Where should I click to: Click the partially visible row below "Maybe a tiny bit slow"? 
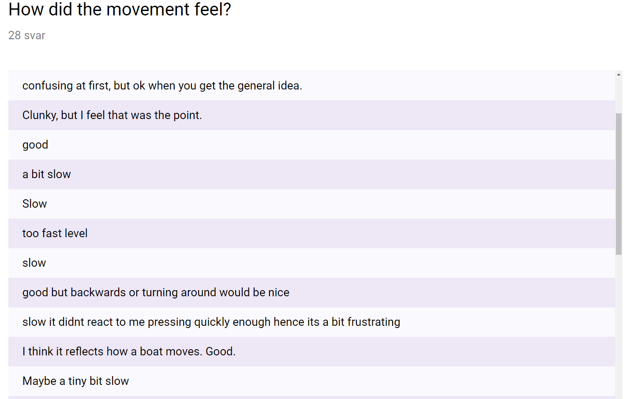[x=309, y=397]
